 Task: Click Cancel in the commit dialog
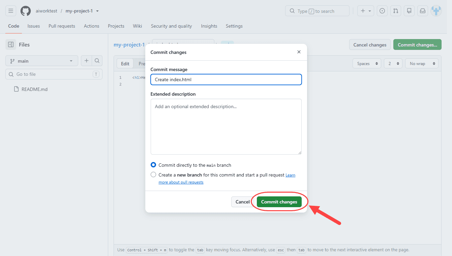click(242, 202)
